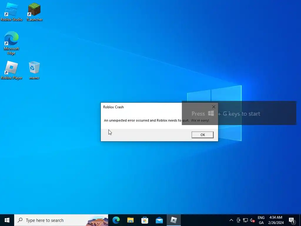The width and height of the screenshot is (301, 226).
Task: Open the Windows Start menu
Action: point(7,220)
